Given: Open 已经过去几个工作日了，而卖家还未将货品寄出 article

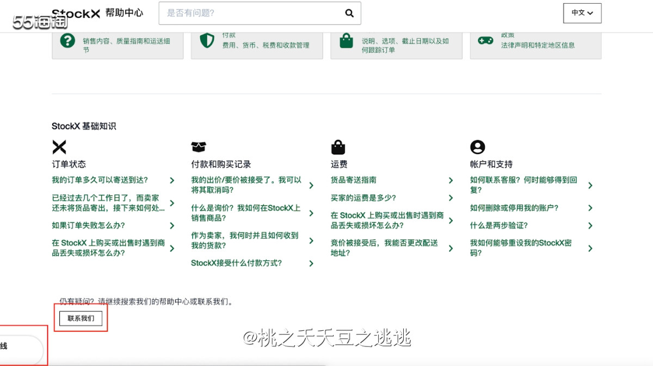Looking at the screenshot, I should point(108,203).
